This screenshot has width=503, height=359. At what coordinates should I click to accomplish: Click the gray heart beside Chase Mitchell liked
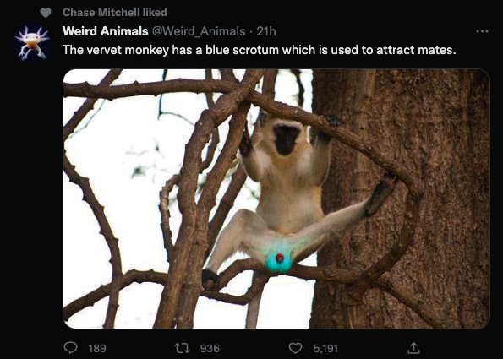pyautogui.click(x=46, y=13)
